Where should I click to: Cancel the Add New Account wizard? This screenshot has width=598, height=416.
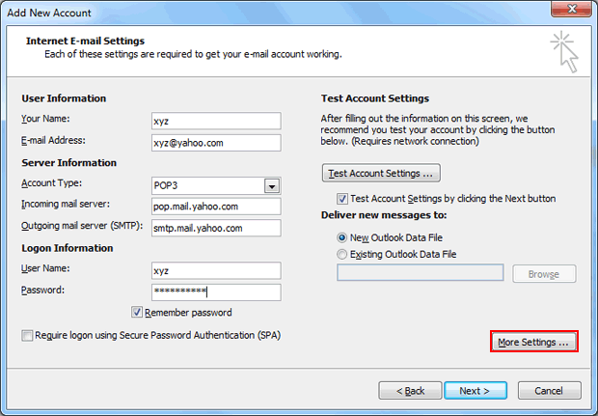[549, 391]
